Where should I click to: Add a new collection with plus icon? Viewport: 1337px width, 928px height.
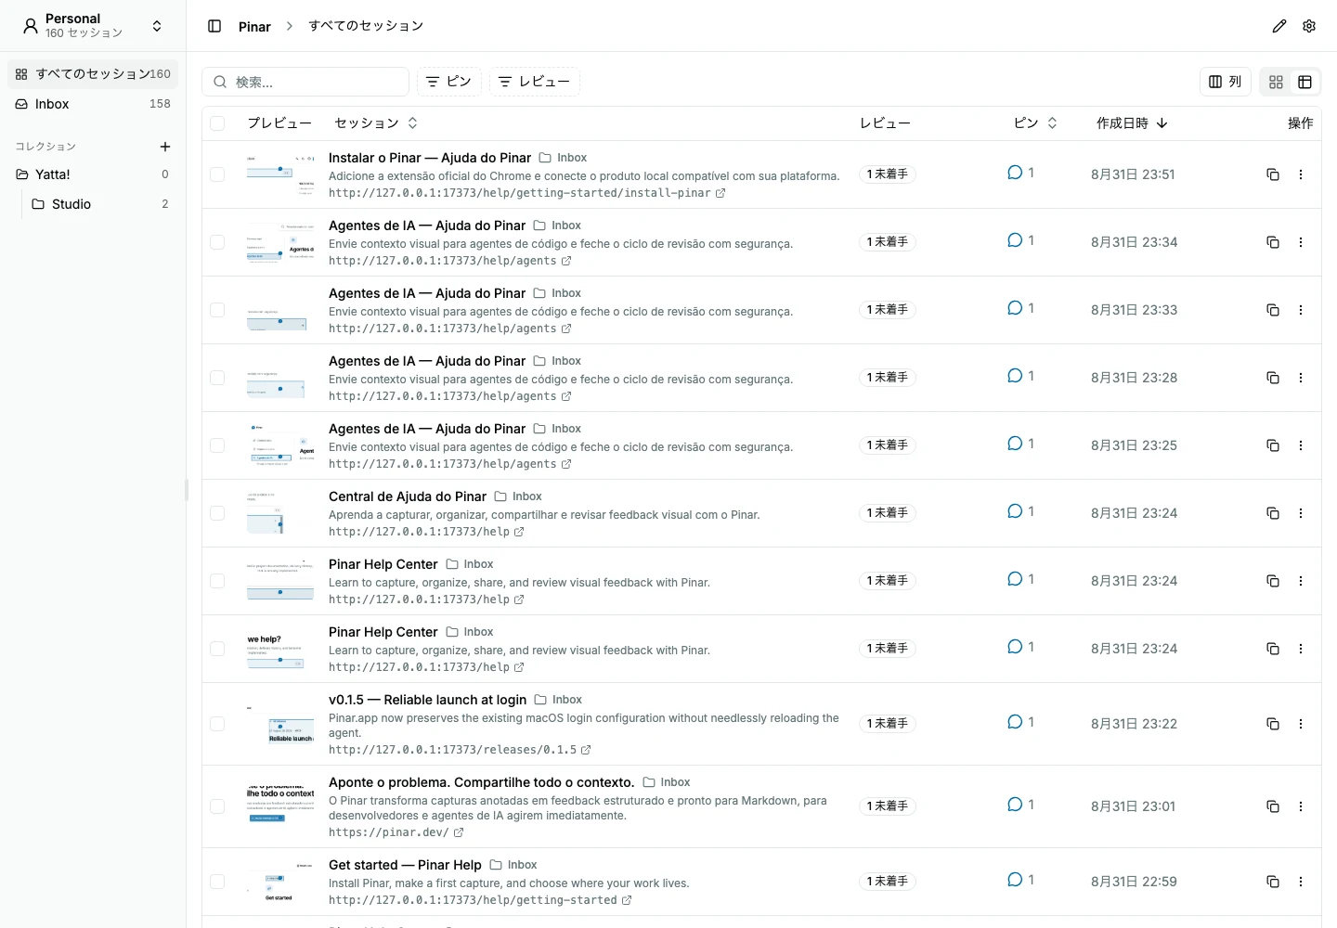[x=165, y=147]
